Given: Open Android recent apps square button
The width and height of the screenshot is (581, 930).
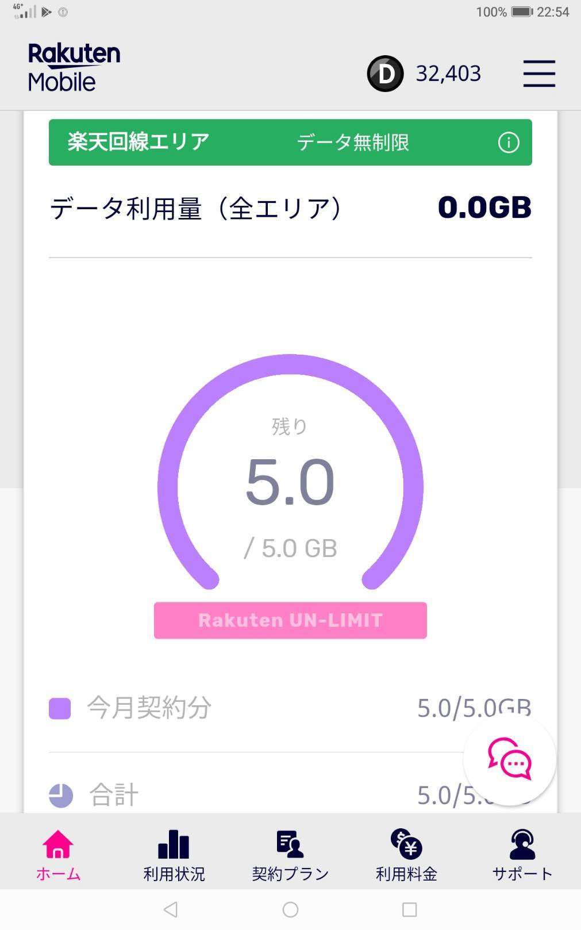Looking at the screenshot, I should click(409, 909).
